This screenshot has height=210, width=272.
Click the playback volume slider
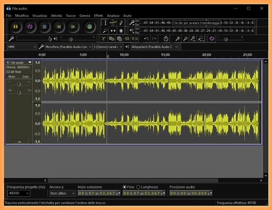tap(77, 39)
